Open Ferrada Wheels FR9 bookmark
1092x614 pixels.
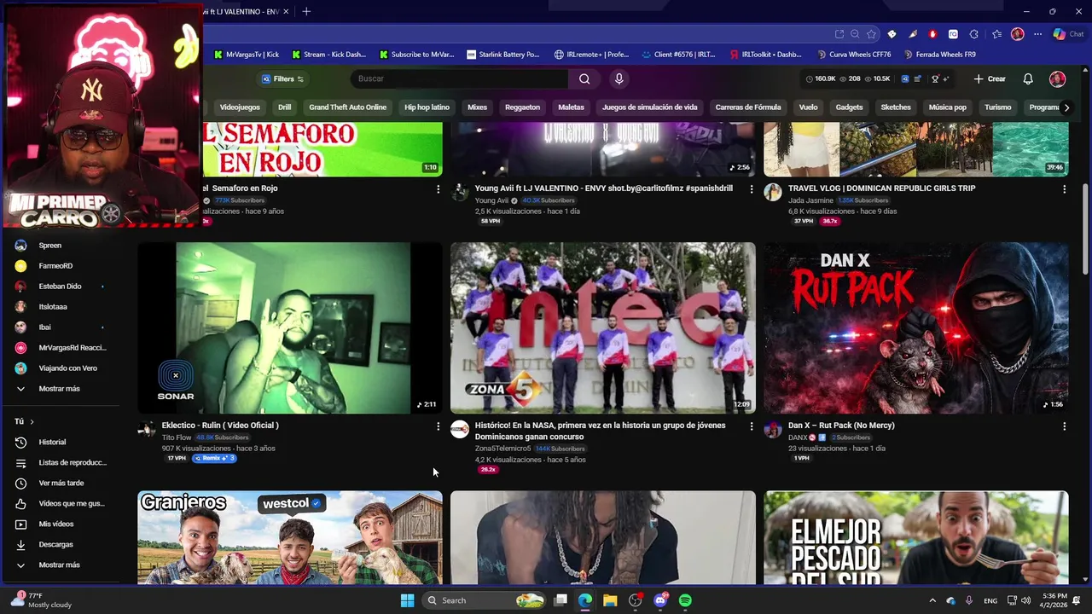point(938,55)
